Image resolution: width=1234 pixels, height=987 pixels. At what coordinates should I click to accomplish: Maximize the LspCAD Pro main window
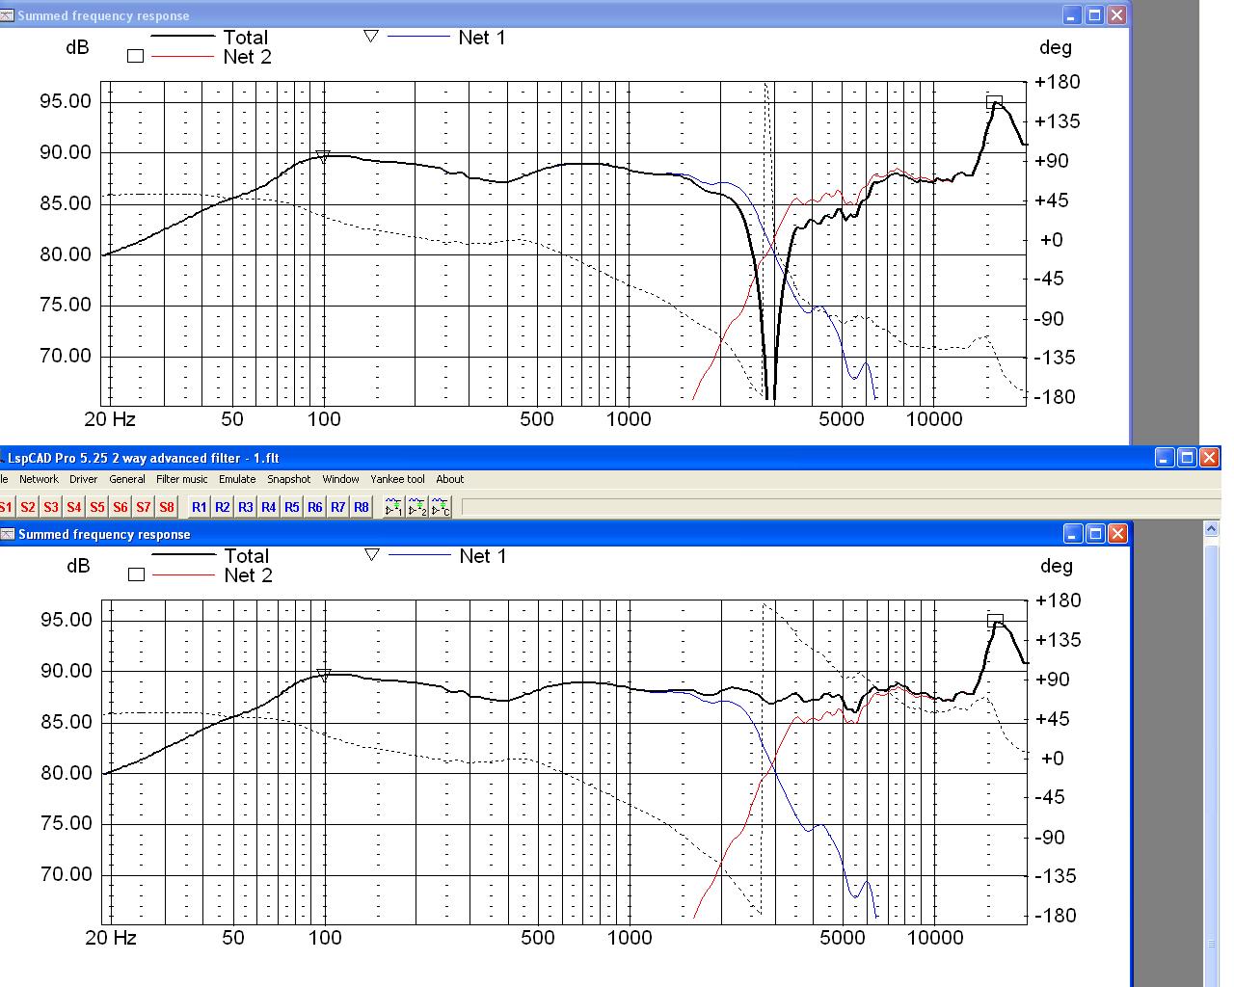click(1188, 458)
